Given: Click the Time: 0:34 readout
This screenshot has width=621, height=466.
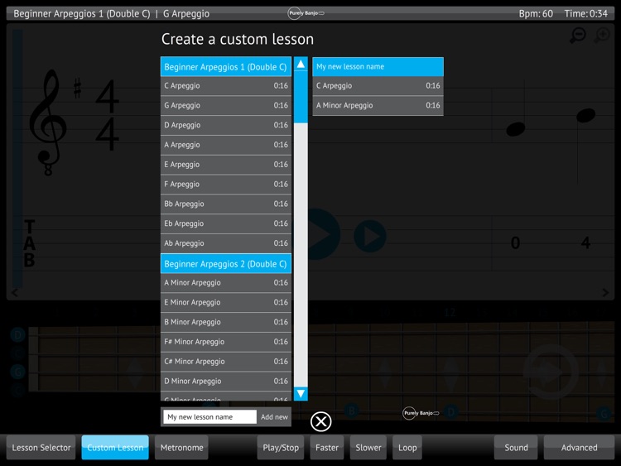Looking at the screenshot, I should (585, 13).
